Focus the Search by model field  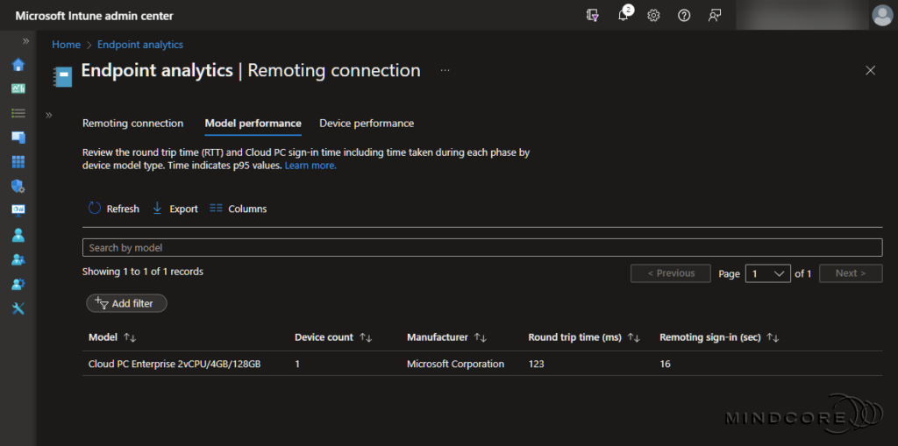click(x=482, y=247)
